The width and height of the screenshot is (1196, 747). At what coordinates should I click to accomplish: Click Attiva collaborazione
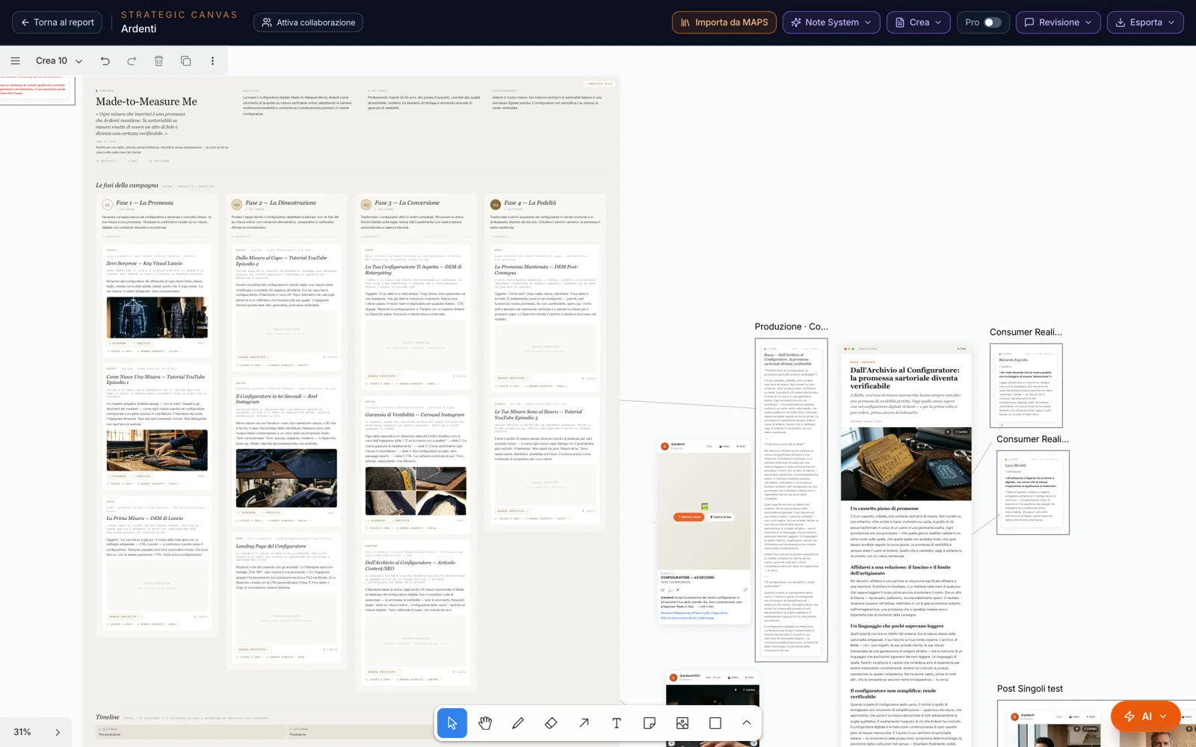(309, 22)
